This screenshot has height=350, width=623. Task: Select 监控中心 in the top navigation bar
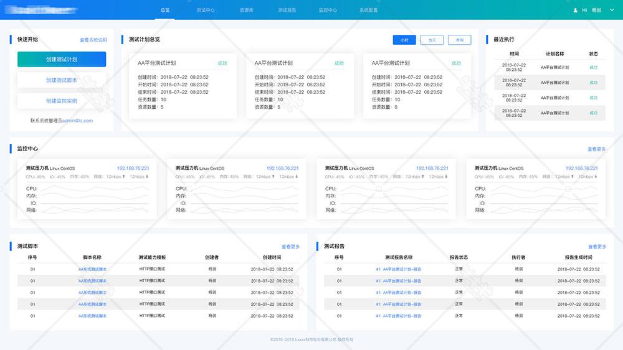click(x=328, y=11)
